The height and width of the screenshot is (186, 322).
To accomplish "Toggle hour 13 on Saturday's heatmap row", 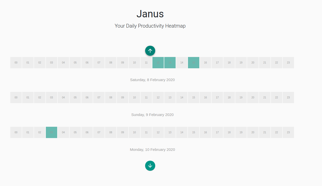I will click(170, 63).
